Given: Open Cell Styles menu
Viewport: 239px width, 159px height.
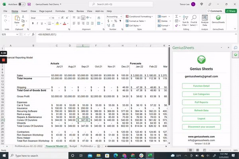Looking at the screenshot, I should click(x=133, y=25).
